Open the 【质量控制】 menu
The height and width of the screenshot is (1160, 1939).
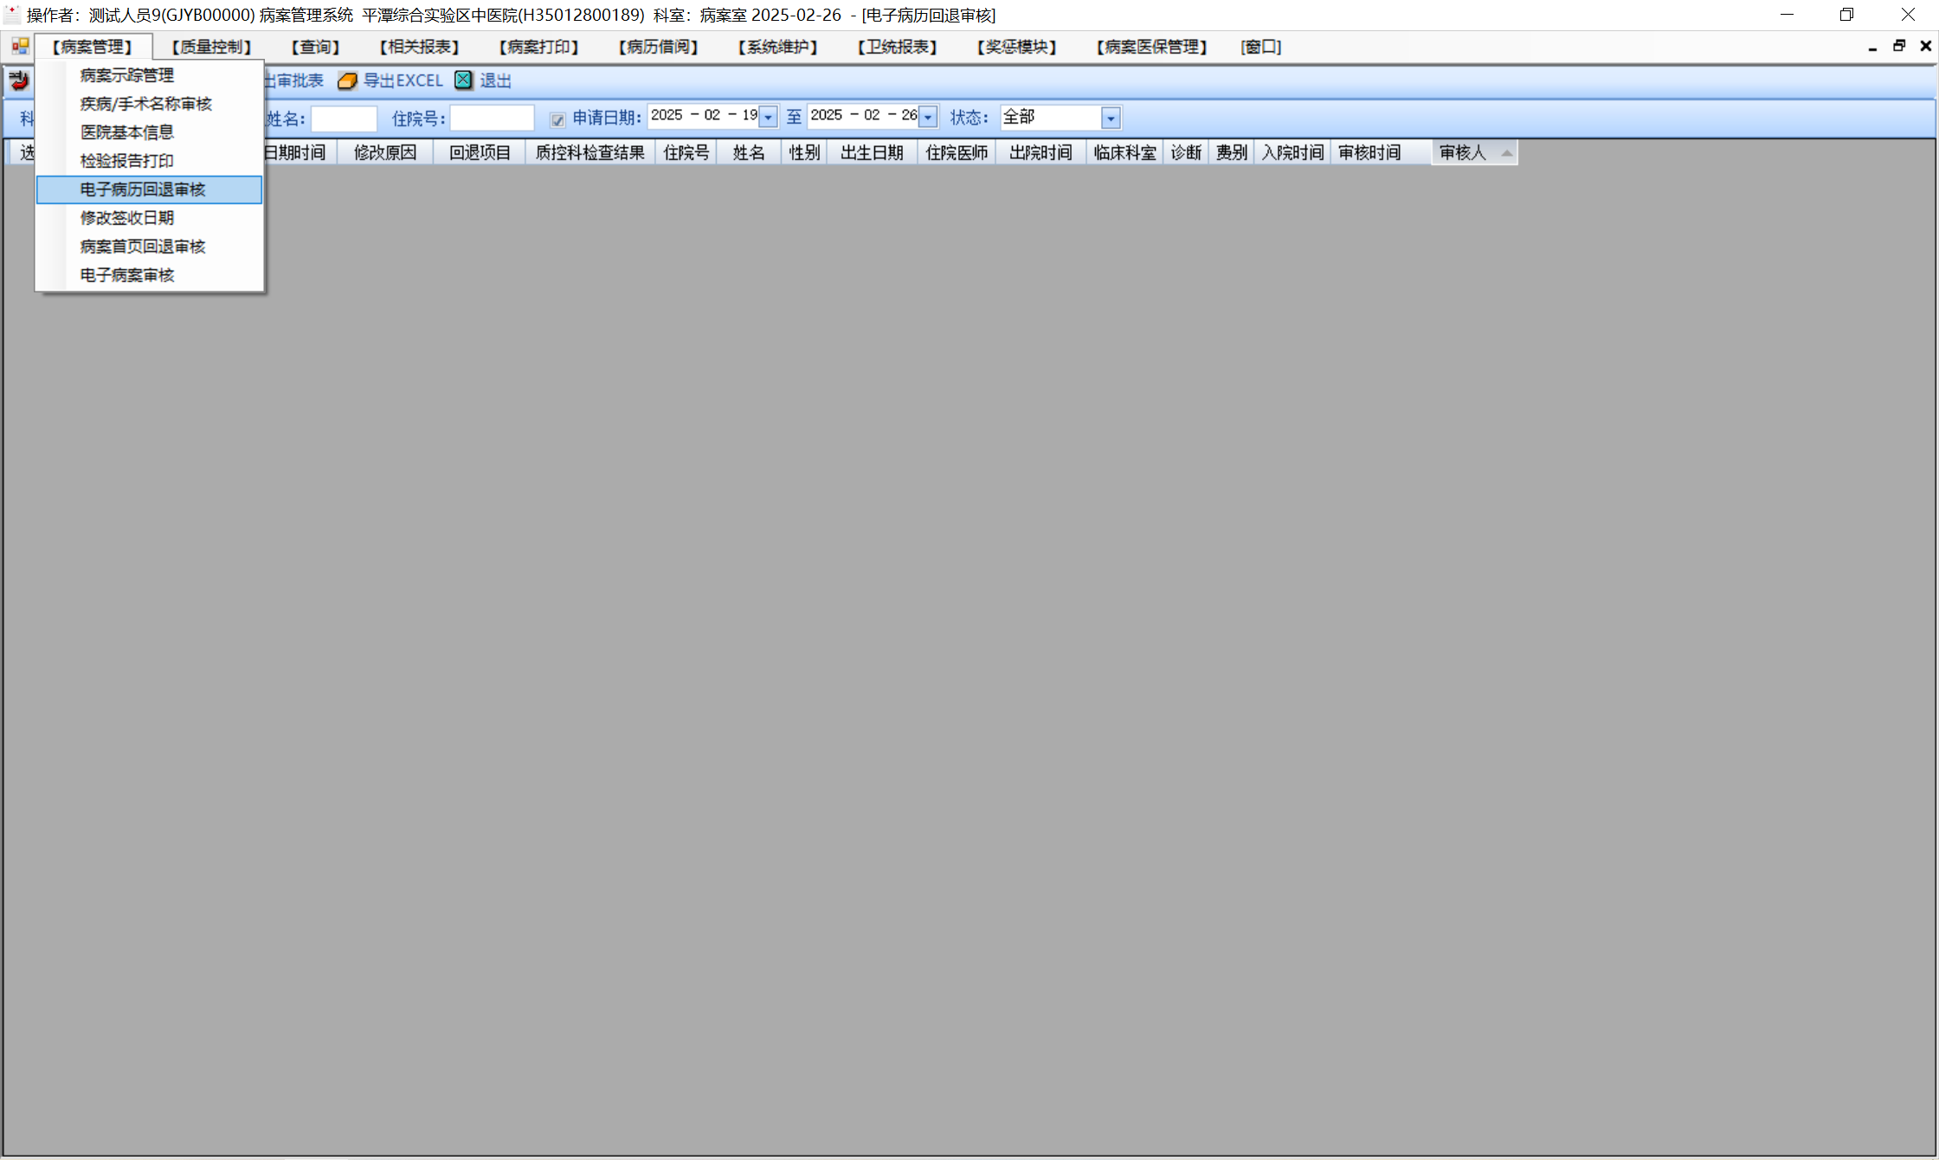click(212, 47)
